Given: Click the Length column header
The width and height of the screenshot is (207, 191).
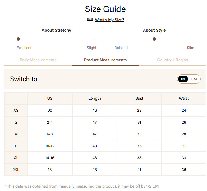Looking at the screenshot, I should click(x=95, y=98).
